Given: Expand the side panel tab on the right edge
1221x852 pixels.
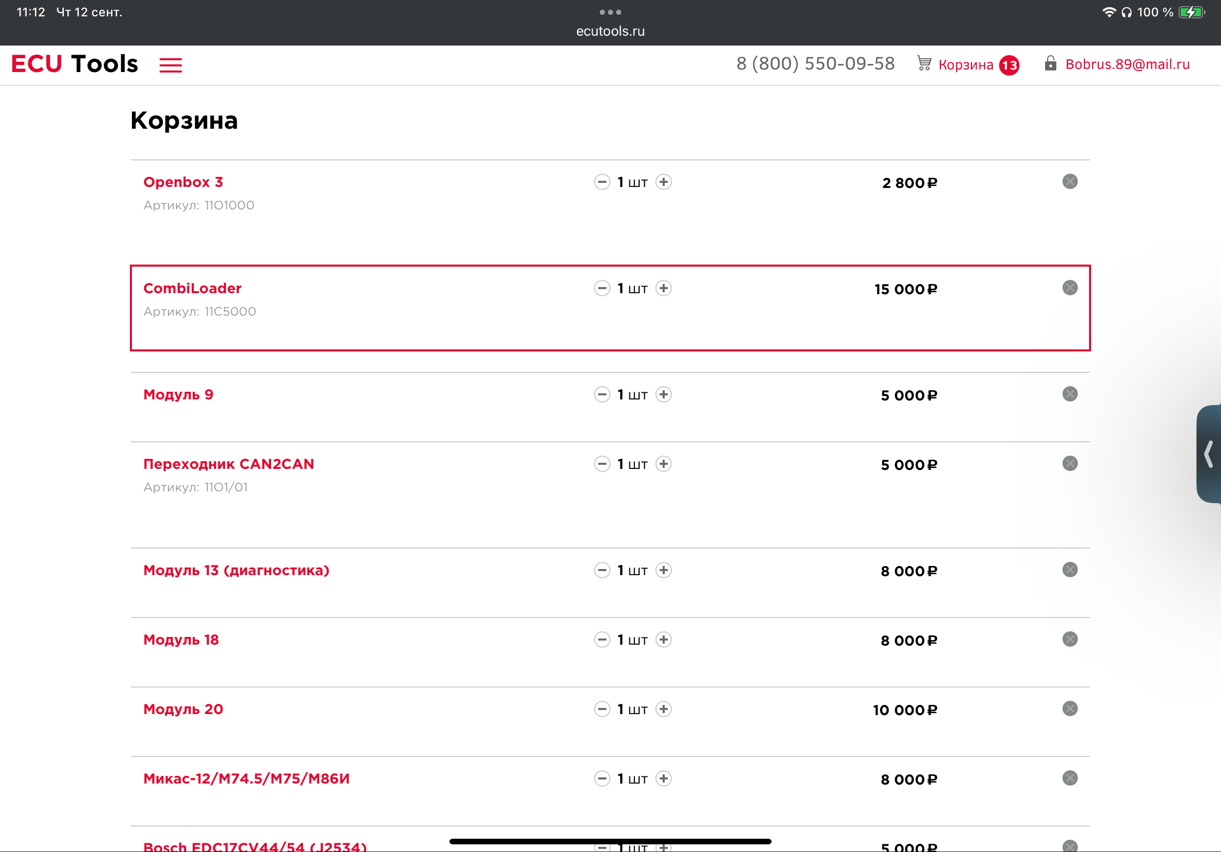Looking at the screenshot, I should tap(1208, 454).
